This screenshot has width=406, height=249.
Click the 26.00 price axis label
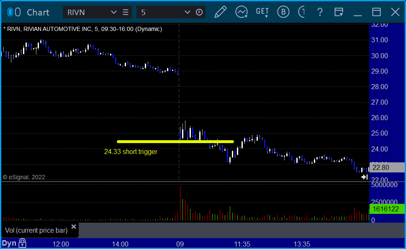coord(380,118)
